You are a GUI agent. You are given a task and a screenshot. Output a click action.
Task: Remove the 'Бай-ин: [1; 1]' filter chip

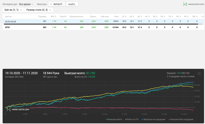(21, 10)
